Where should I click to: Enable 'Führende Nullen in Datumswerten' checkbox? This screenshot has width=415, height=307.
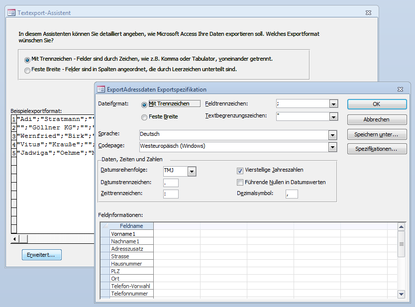(240, 182)
